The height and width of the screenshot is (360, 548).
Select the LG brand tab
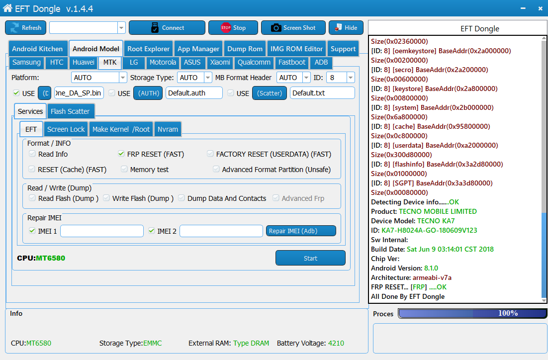(134, 62)
